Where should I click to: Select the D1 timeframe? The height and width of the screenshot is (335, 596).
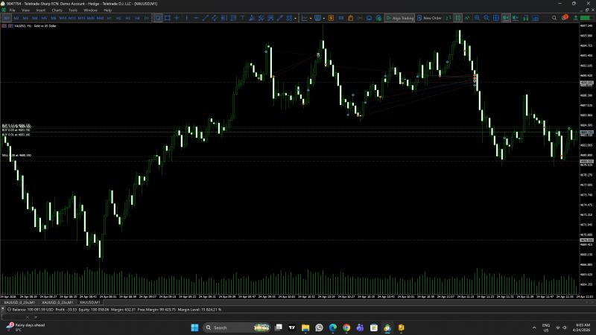tap(146, 18)
